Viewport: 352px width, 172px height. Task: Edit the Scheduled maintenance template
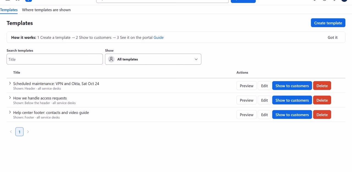(x=264, y=86)
